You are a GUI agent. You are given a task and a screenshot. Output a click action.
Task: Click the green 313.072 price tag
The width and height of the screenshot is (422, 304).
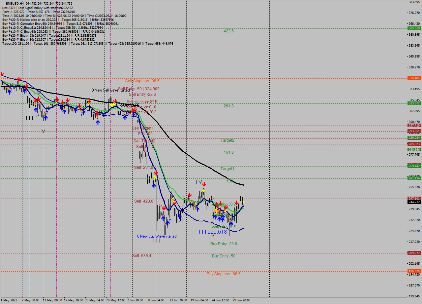click(414, 103)
